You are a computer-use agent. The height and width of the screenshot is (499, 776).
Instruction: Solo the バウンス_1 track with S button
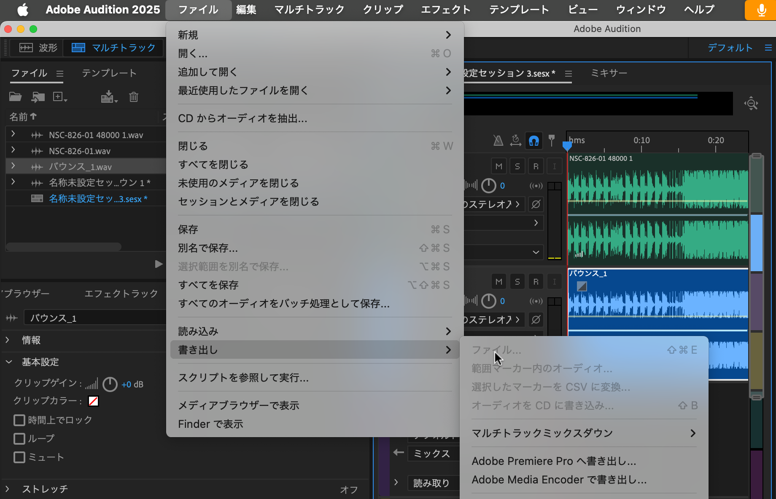tap(517, 281)
